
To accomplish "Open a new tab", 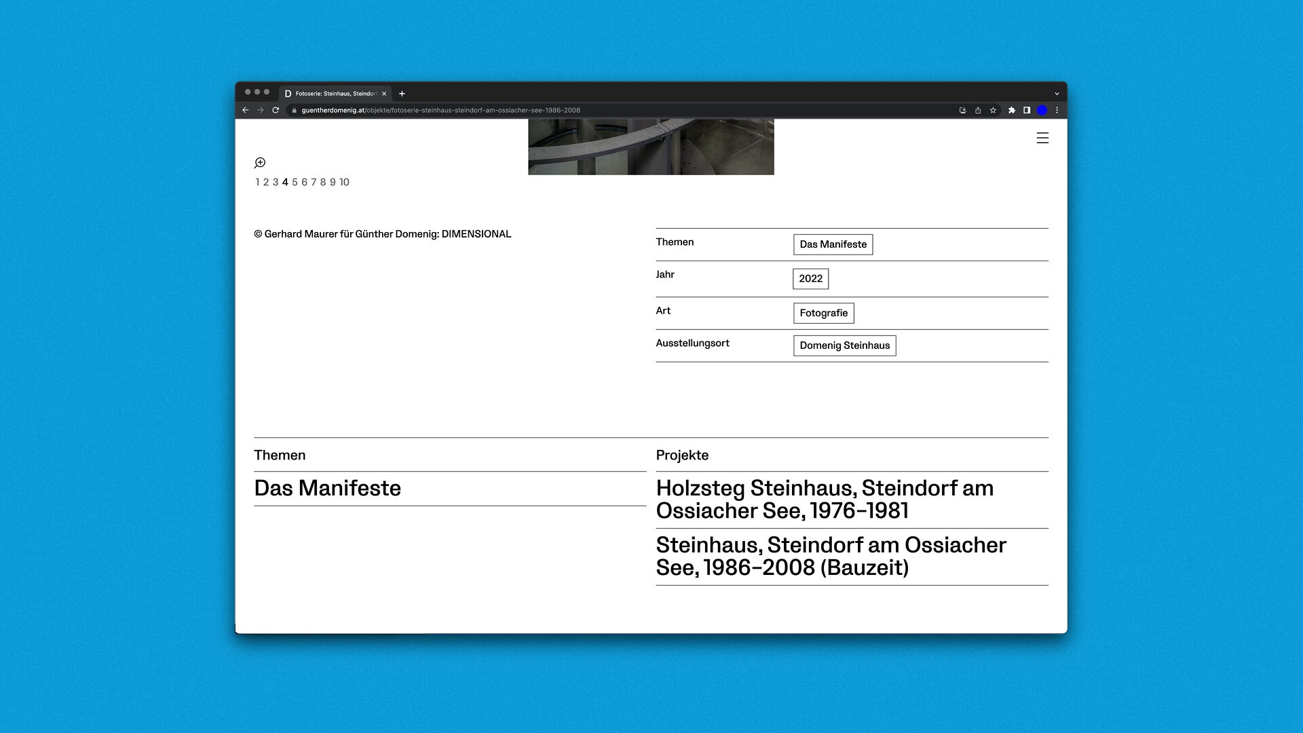I will [402, 94].
